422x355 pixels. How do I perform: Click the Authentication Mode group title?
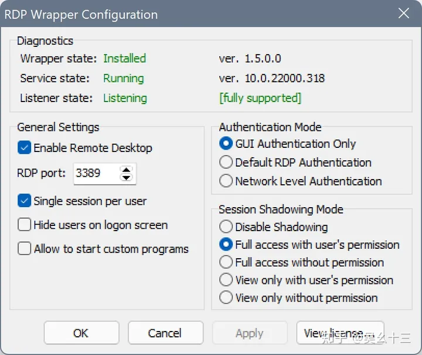click(270, 127)
